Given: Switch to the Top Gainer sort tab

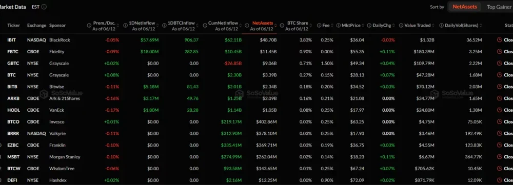Looking at the screenshot, I should (x=499, y=7).
